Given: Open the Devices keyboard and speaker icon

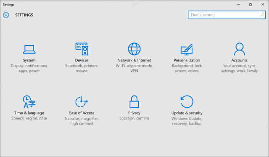Looking at the screenshot, I should point(82,49).
